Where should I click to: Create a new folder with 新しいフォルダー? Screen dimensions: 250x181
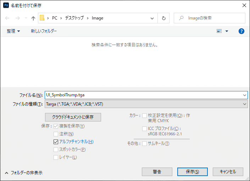44,31
